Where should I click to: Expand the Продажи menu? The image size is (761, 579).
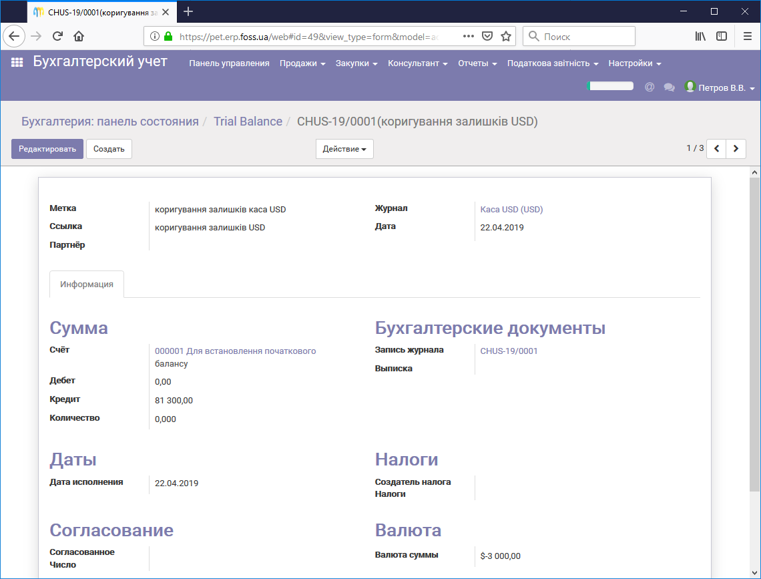(302, 63)
